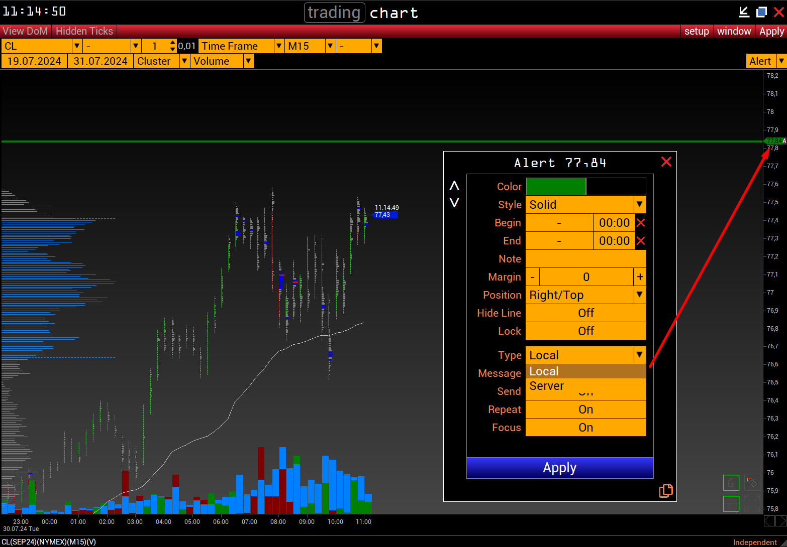This screenshot has height=547, width=787.
Task: Click the Note input field
Action: (585, 259)
